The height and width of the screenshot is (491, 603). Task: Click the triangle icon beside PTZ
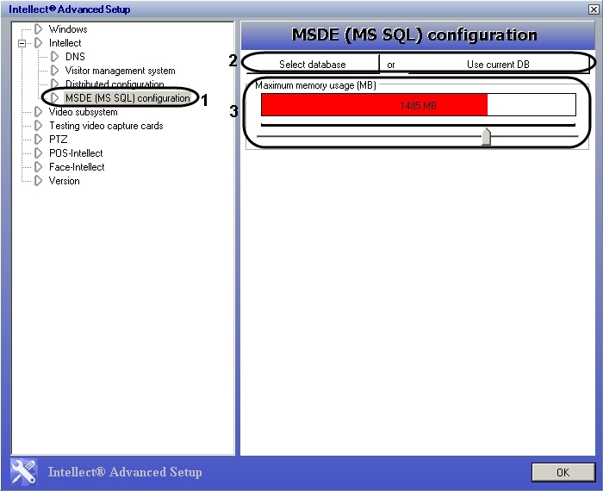(38, 140)
